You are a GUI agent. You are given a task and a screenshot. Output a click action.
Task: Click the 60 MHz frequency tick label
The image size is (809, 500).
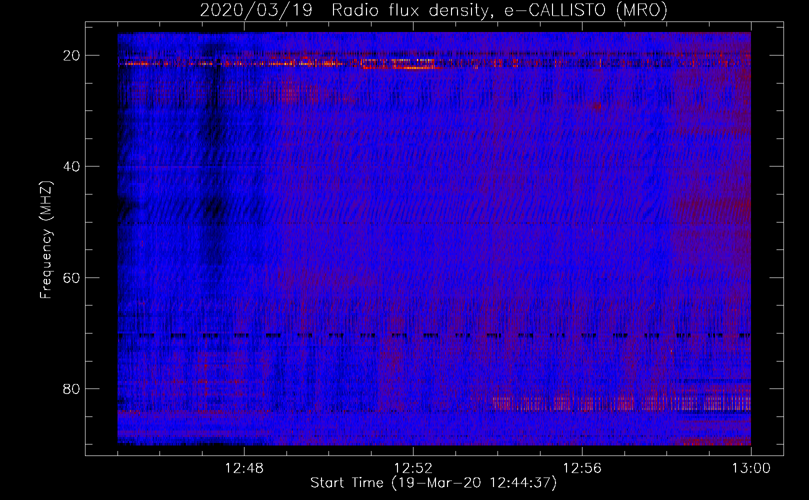pos(72,277)
